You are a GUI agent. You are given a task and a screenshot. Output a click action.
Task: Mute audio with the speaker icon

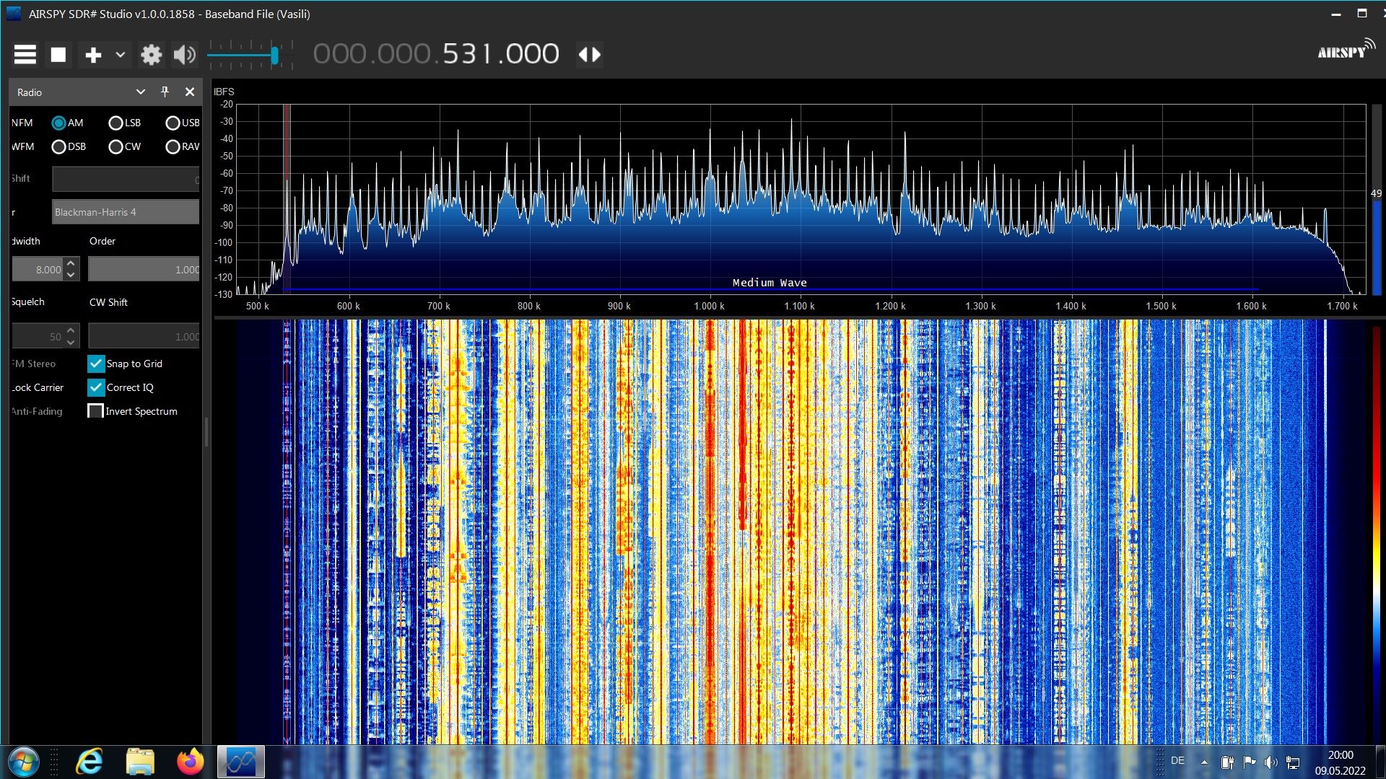[184, 55]
